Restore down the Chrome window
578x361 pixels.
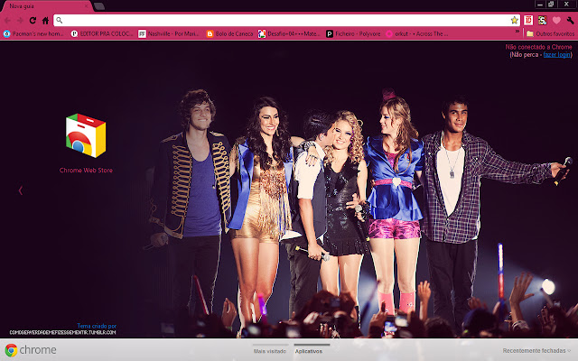pyautogui.click(x=552, y=5)
